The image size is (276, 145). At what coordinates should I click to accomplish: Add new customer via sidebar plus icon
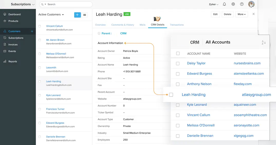(32, 31)
